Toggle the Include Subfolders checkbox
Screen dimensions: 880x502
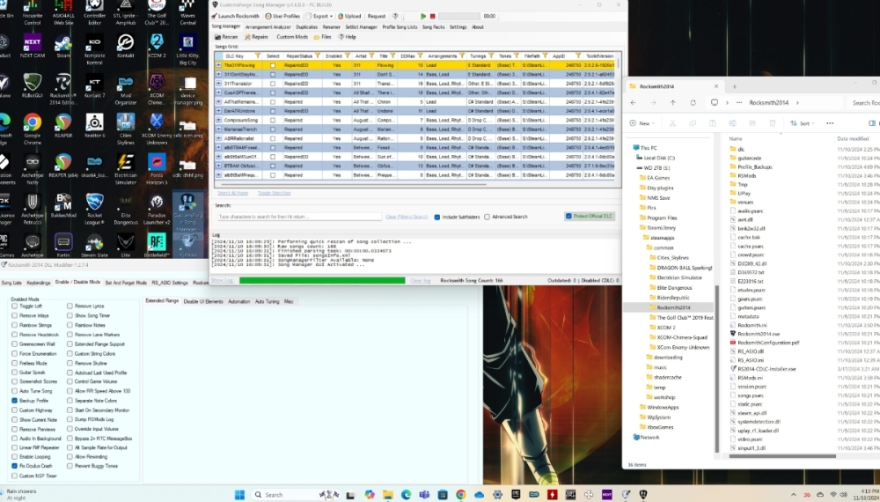(x=437, y=216)
